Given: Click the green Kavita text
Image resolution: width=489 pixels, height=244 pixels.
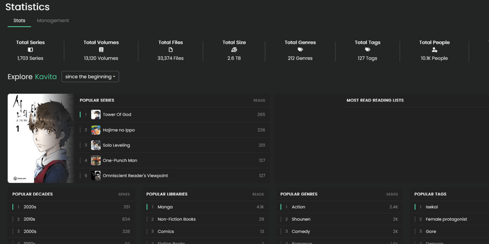Looking at the screenshot, I should click(46, 76).
